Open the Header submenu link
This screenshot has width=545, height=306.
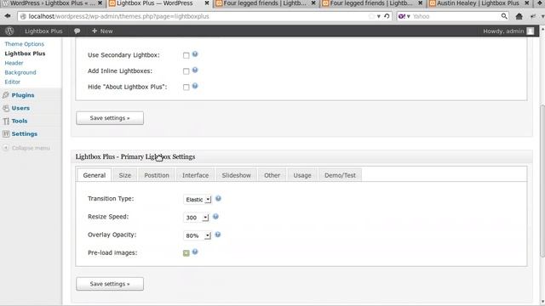pyautogui.click(x=14, y=63)
